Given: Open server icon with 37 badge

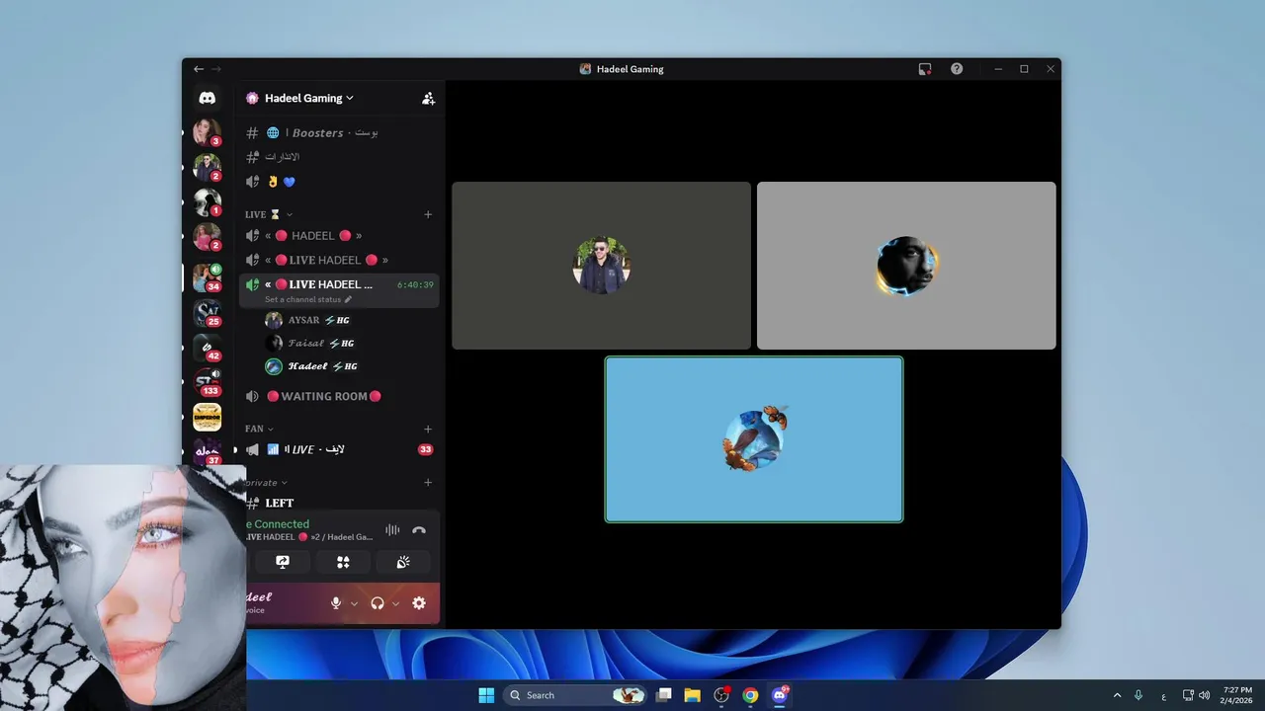Looking at the screenshot, I should (207, 452).
